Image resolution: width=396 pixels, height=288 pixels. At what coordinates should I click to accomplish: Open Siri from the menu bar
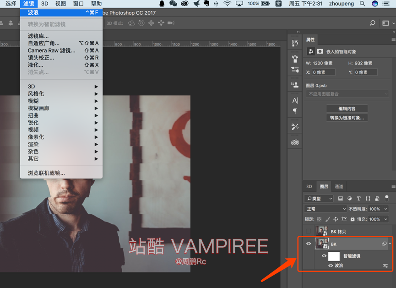click(375, 4)
